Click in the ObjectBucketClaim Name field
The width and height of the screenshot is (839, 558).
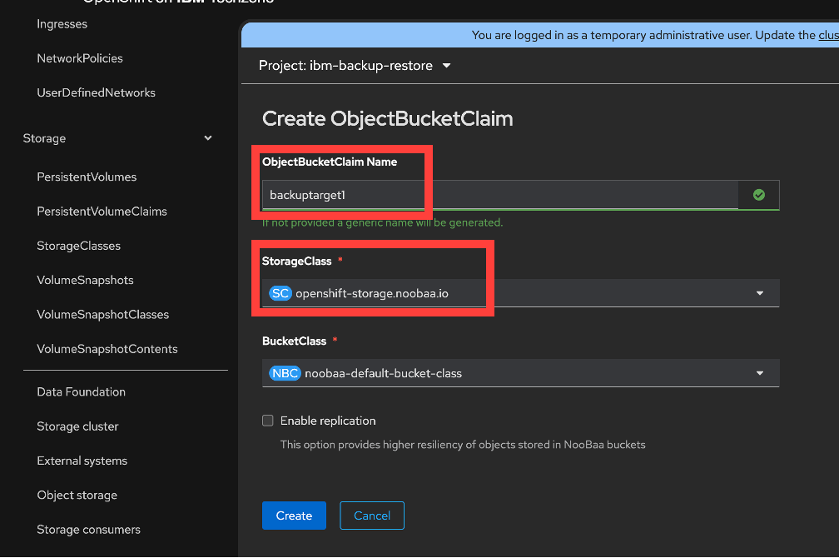click(499, 195)
